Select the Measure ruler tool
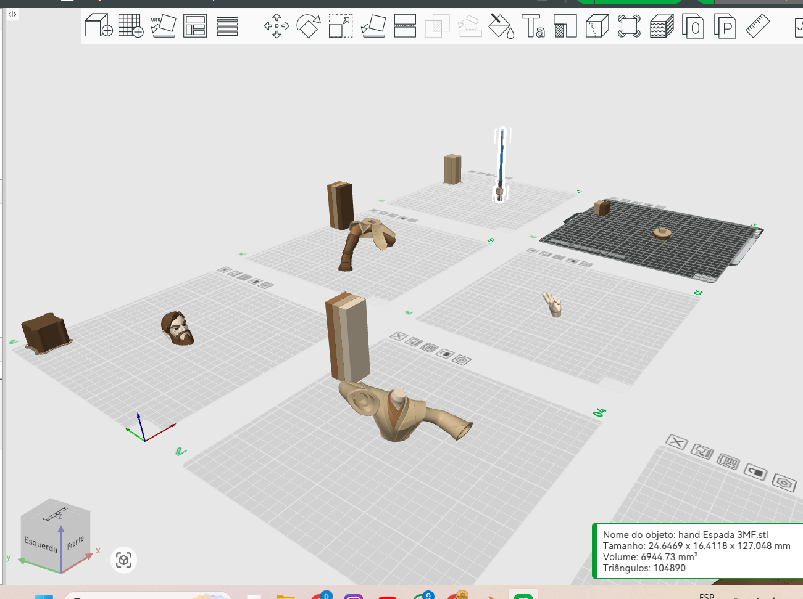Screen dimensions: 803x599 (x=757, y=26)
